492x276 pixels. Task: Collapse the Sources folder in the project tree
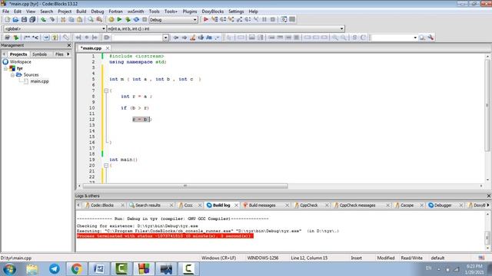(12, 75)
